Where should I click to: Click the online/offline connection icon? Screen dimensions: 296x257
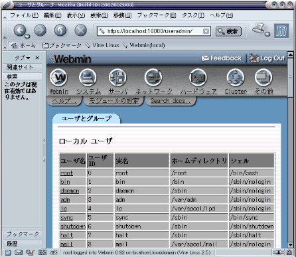click(278, 252)
